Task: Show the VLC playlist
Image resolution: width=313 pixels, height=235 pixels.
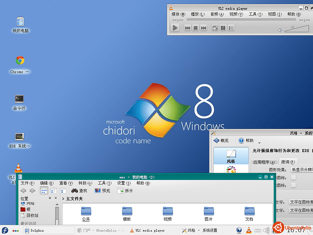Action: [231, 28]
